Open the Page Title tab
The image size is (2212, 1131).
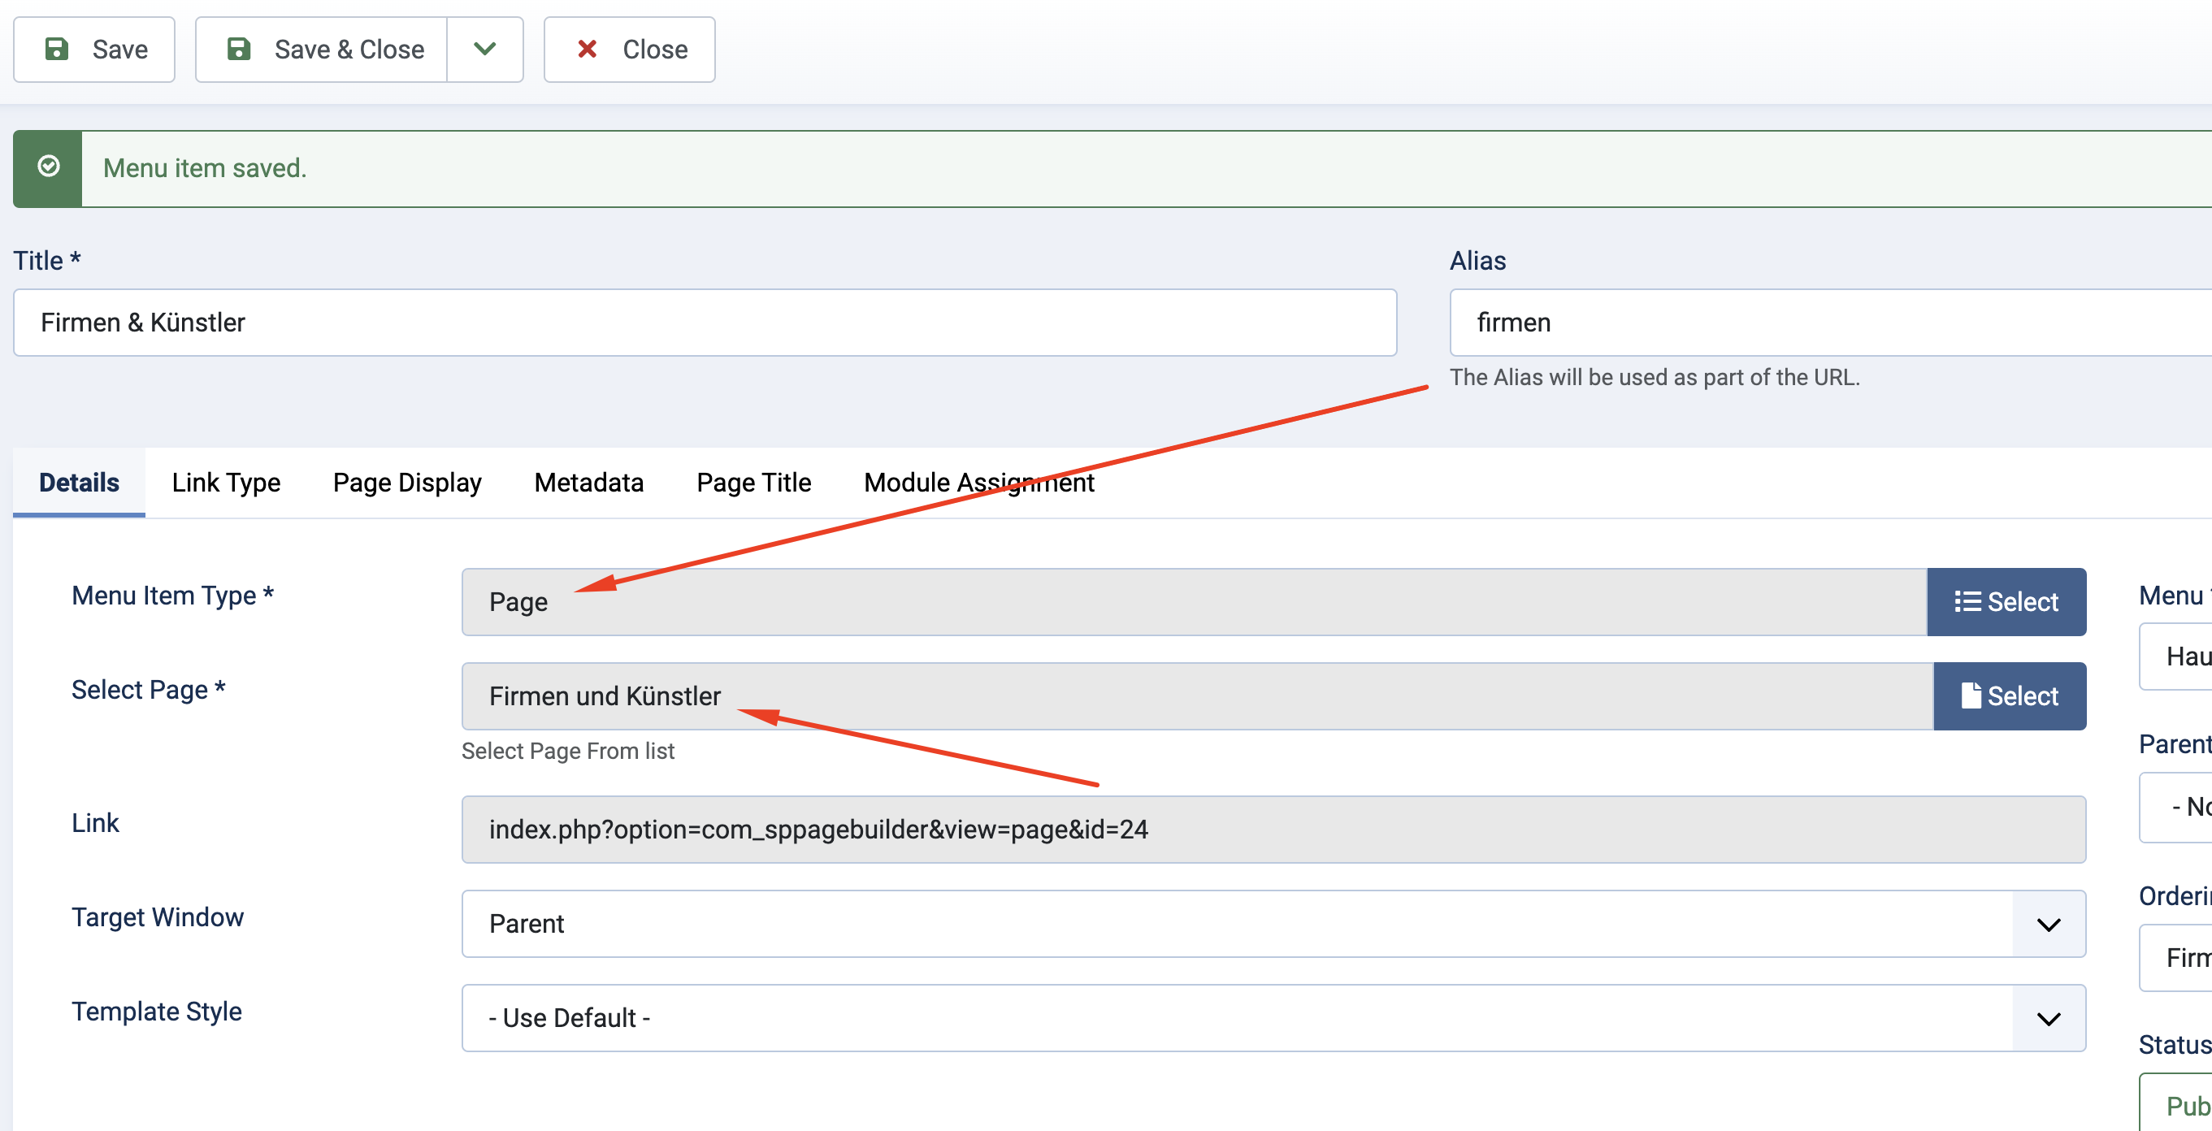click(753, 483)
